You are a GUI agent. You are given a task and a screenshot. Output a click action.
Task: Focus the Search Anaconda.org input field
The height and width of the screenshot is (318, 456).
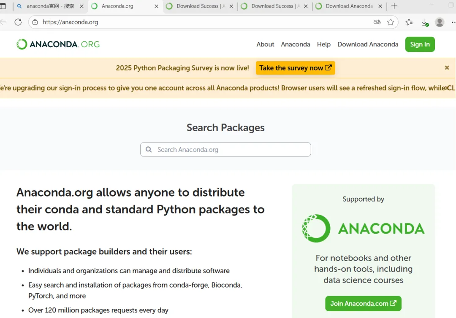[225, 150]
